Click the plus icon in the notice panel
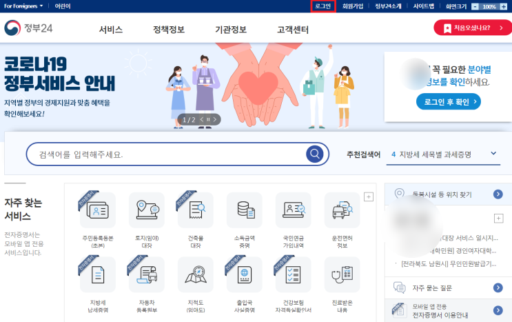This screenshot has width=512, height=322. [x=499, y=219]
